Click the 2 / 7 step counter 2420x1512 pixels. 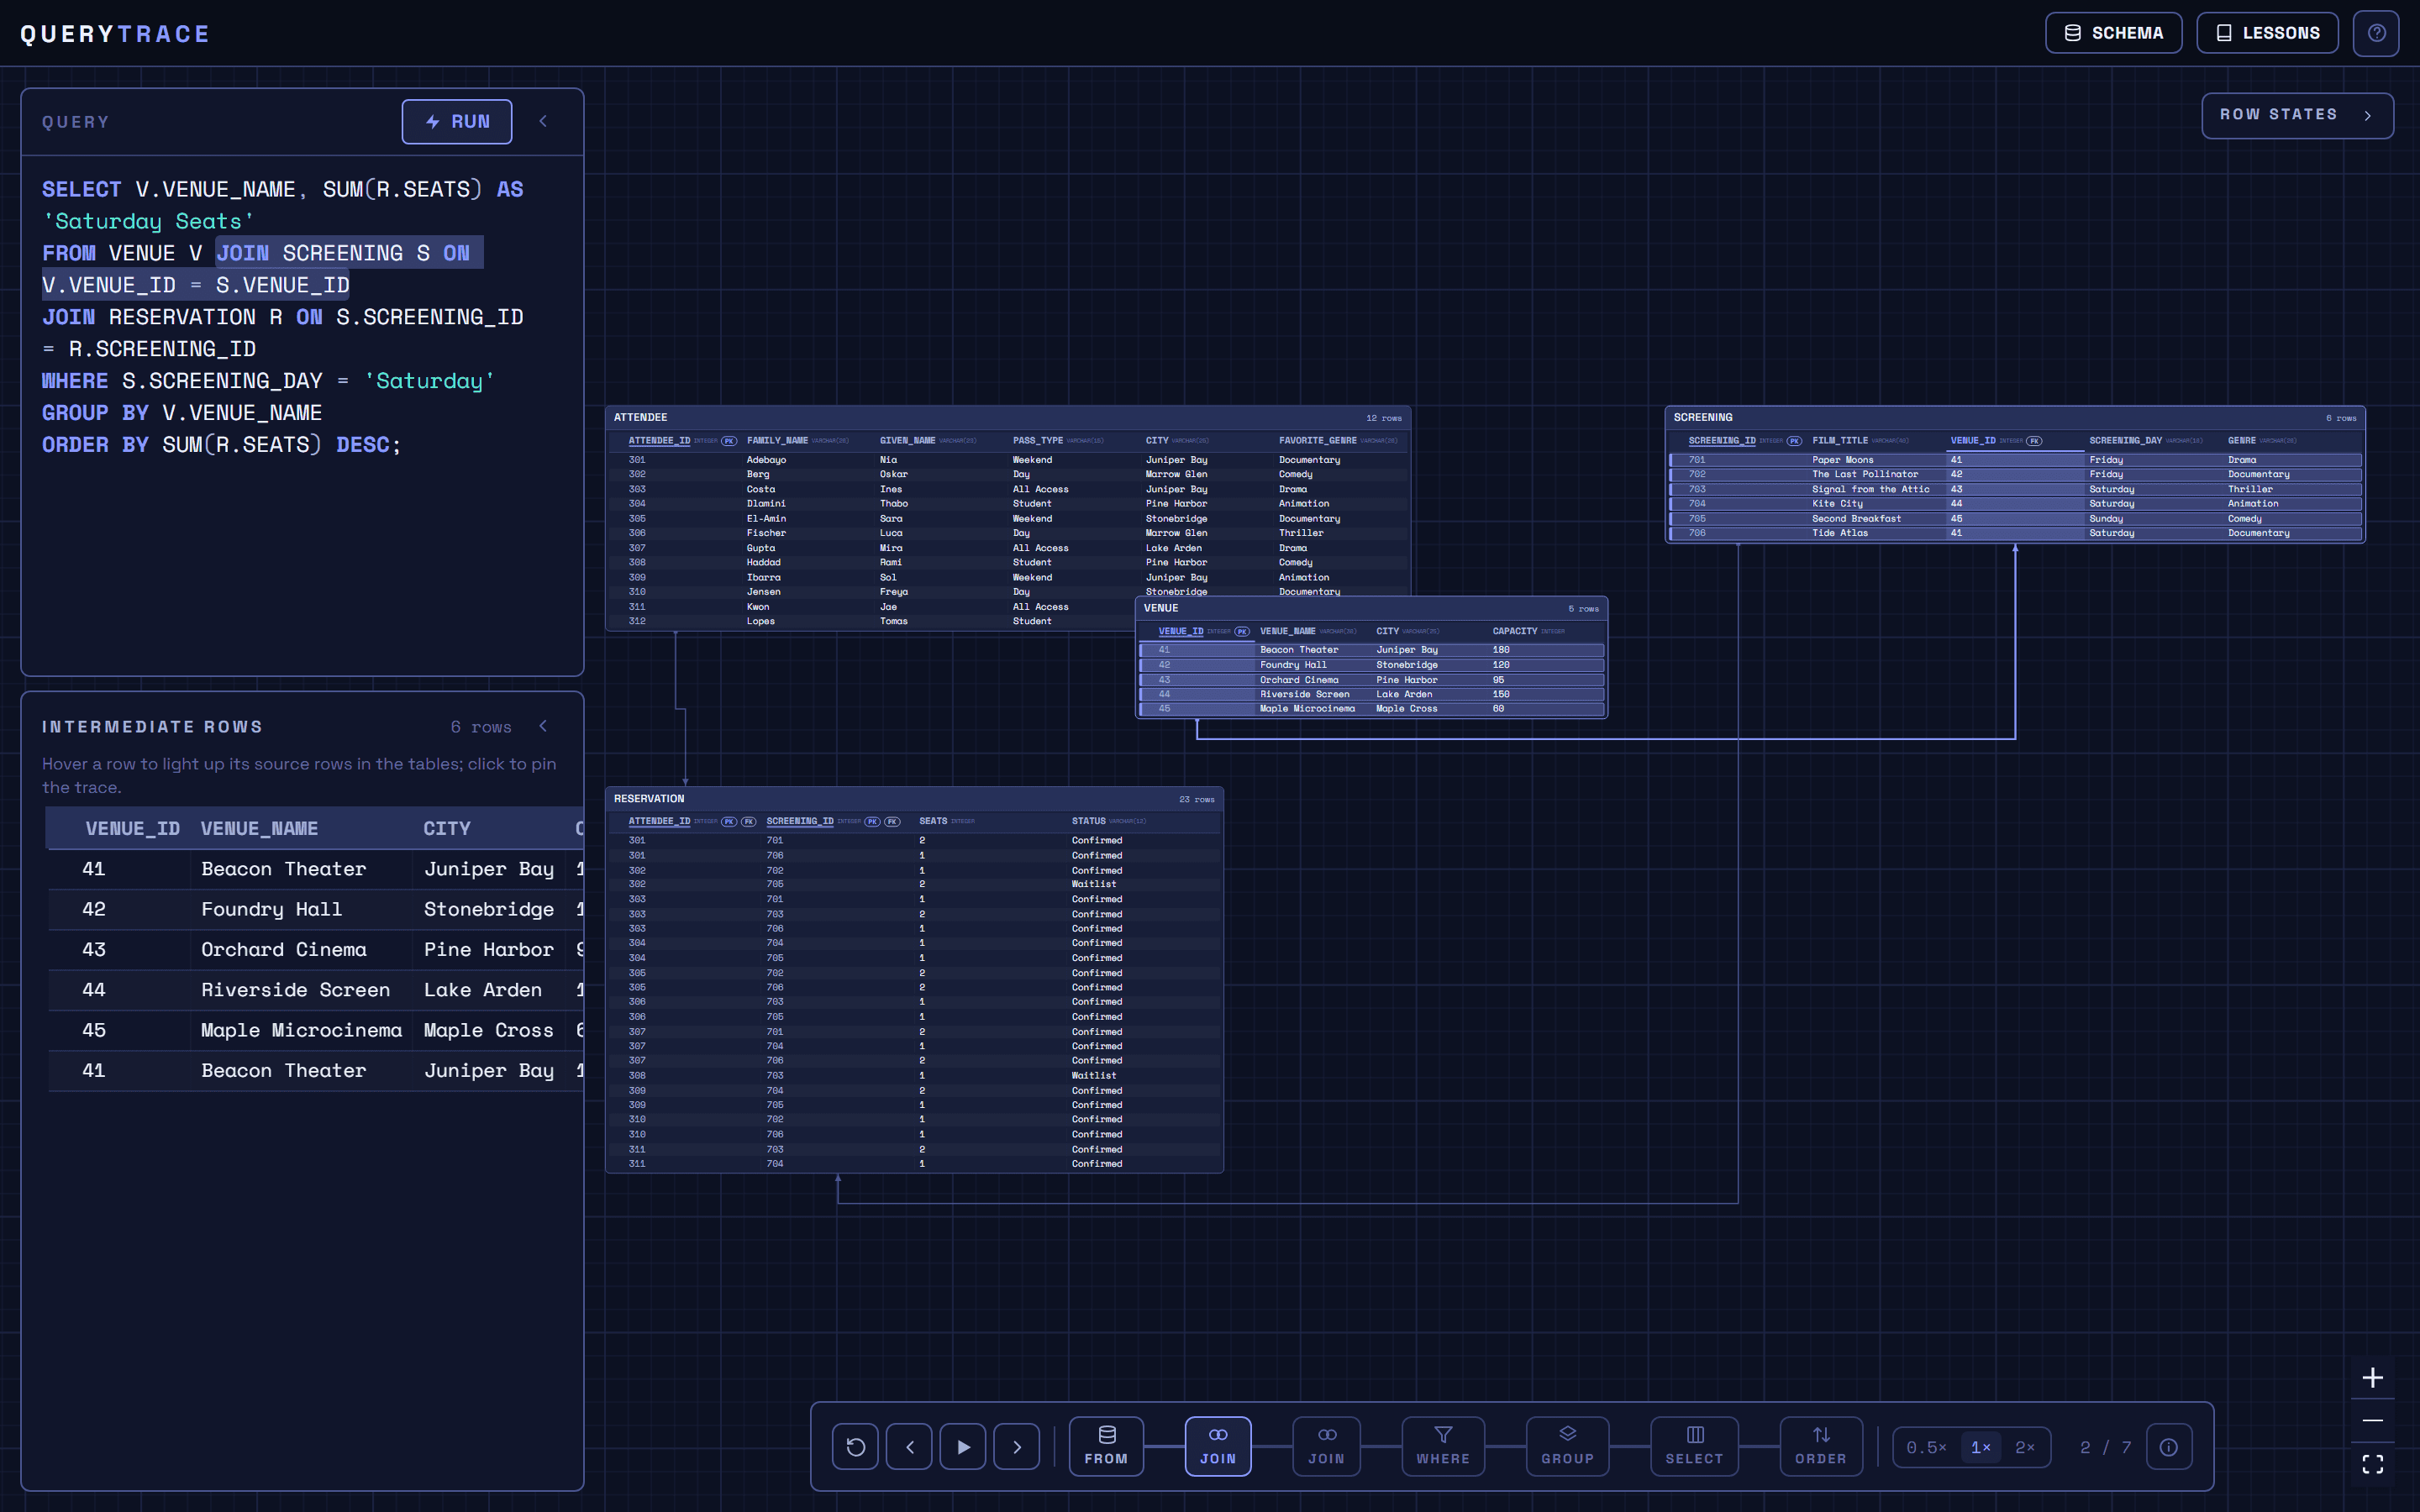pos(2105,1447)
